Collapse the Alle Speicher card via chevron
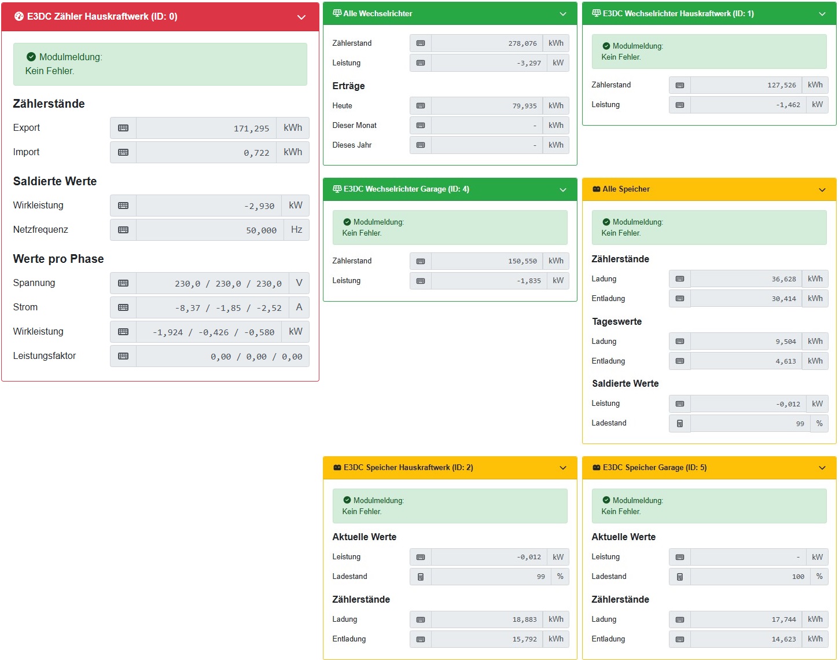 [x=822, y=190]
